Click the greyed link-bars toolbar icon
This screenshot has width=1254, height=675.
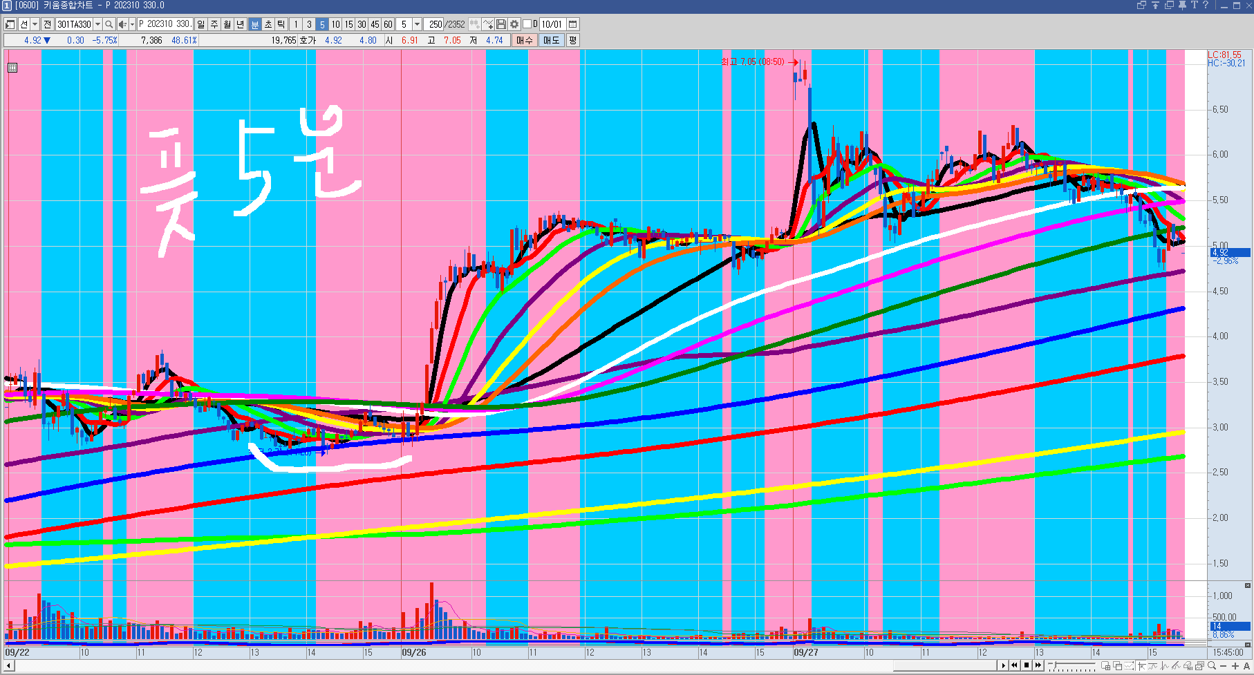pyautogui.click(x=475, y=24)
